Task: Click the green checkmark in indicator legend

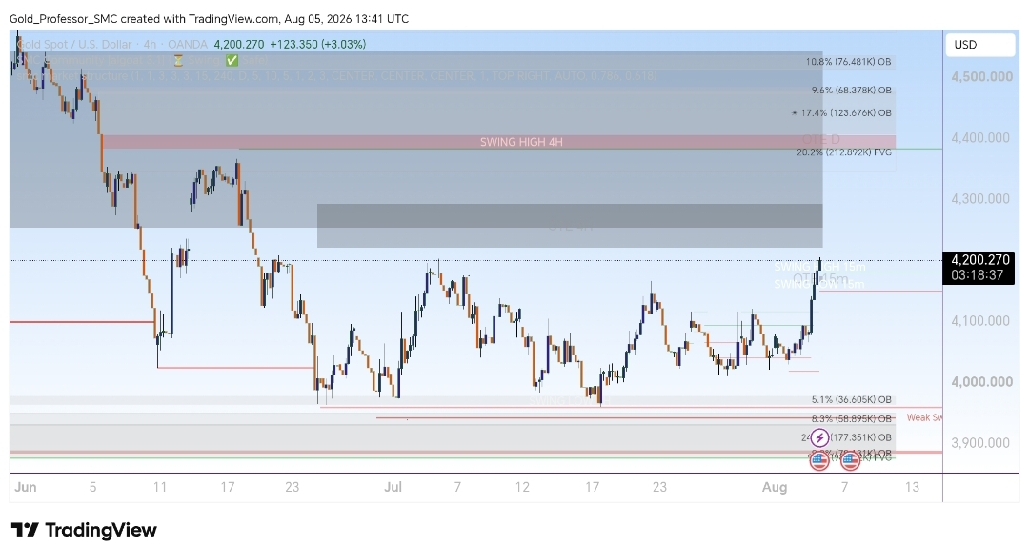Action: click(232, 60)
